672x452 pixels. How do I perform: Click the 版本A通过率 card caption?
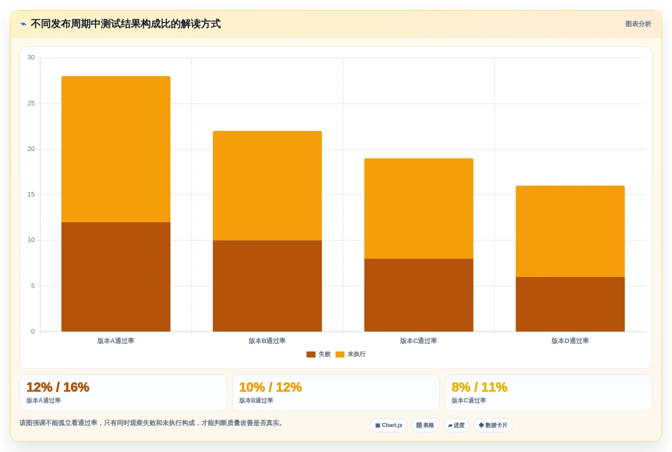[x=43, y=400]
